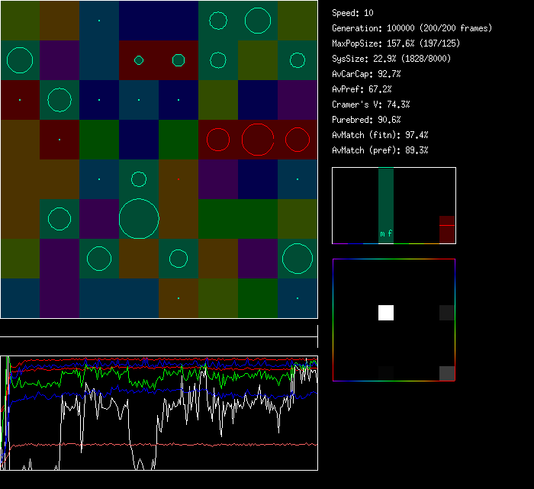Select the AvMatch (pref) statistic
The width and height of the screenshot is (534, 489).
point(380,150)
